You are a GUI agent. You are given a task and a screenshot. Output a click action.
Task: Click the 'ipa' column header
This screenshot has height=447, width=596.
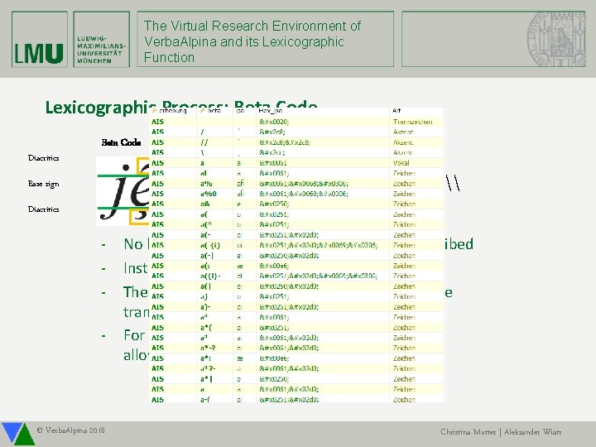tap(240, 111)
